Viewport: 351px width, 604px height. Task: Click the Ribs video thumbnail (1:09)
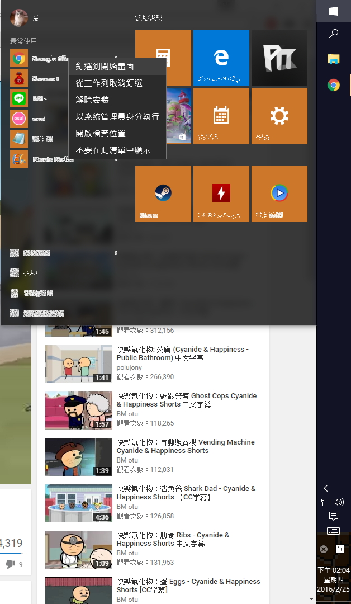pos(79,550)
